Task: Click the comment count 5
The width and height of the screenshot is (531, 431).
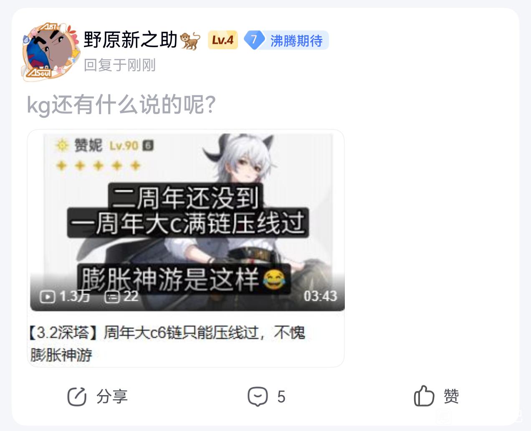Action: pos(281,397)
